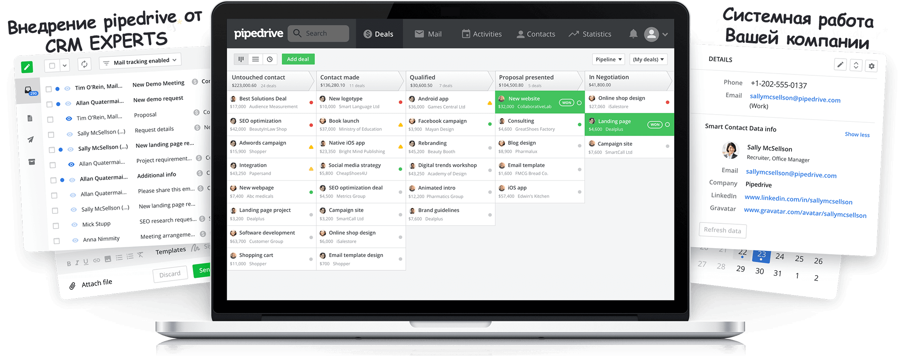Open the Deals tab

pyautogui.click(x=379, y=34)
